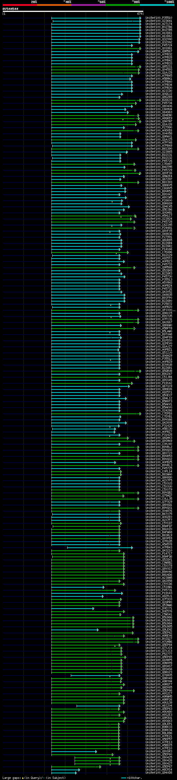Image resolution: width=177 pixels, height=780 pixels.
Task: Select the UniRef100_Q94F89 label
Action: click(159, 337)
